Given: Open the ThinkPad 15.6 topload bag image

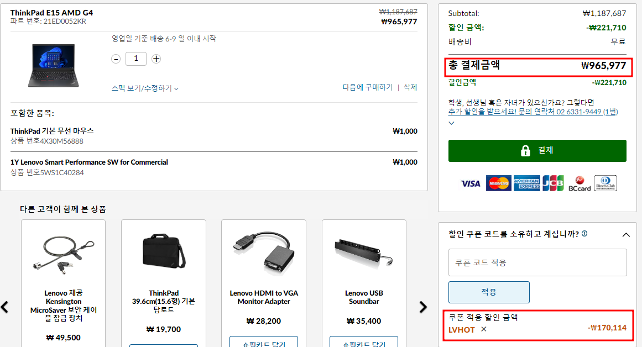Looking at the screenshot, I should click(x=164, y=251).
